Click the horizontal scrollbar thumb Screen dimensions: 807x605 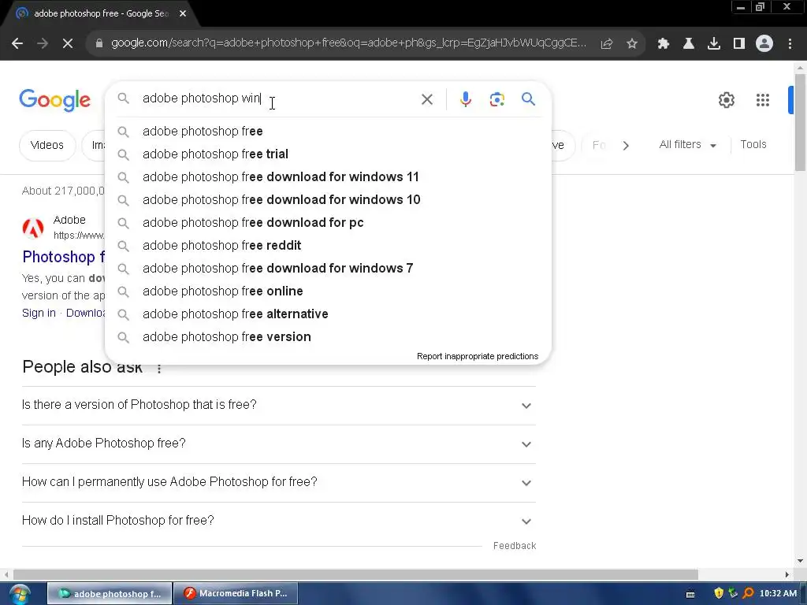[x=355, y=574]
